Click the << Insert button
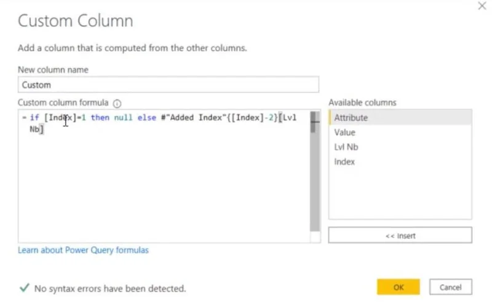This screenshot has height=302, width=492. 400,236
